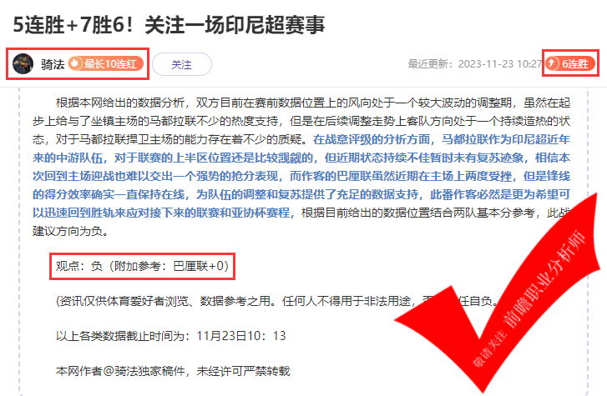Viewport: 607px width, 396px height.
Task: Select the 观点：负 prediction box
Action: pos(143,266)
